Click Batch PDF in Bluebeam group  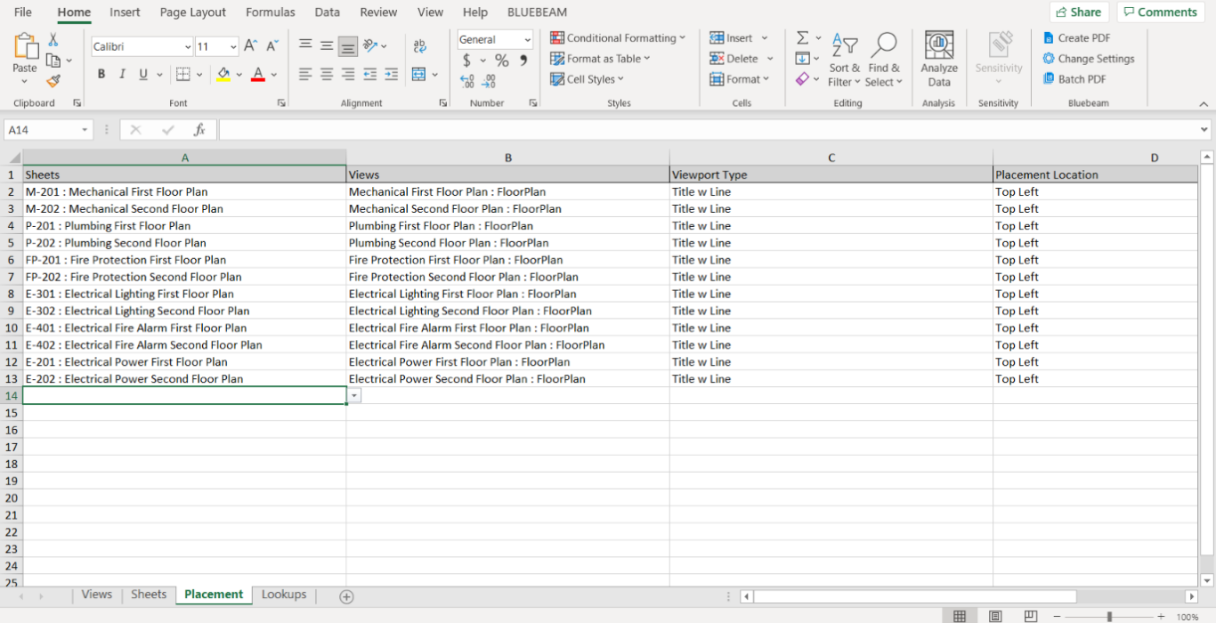pyautogui.click(x=1074, y=79)
